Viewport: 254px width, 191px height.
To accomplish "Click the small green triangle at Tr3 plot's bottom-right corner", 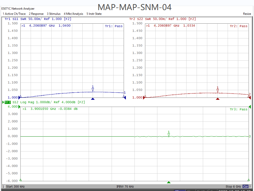I will coord(249,180).
